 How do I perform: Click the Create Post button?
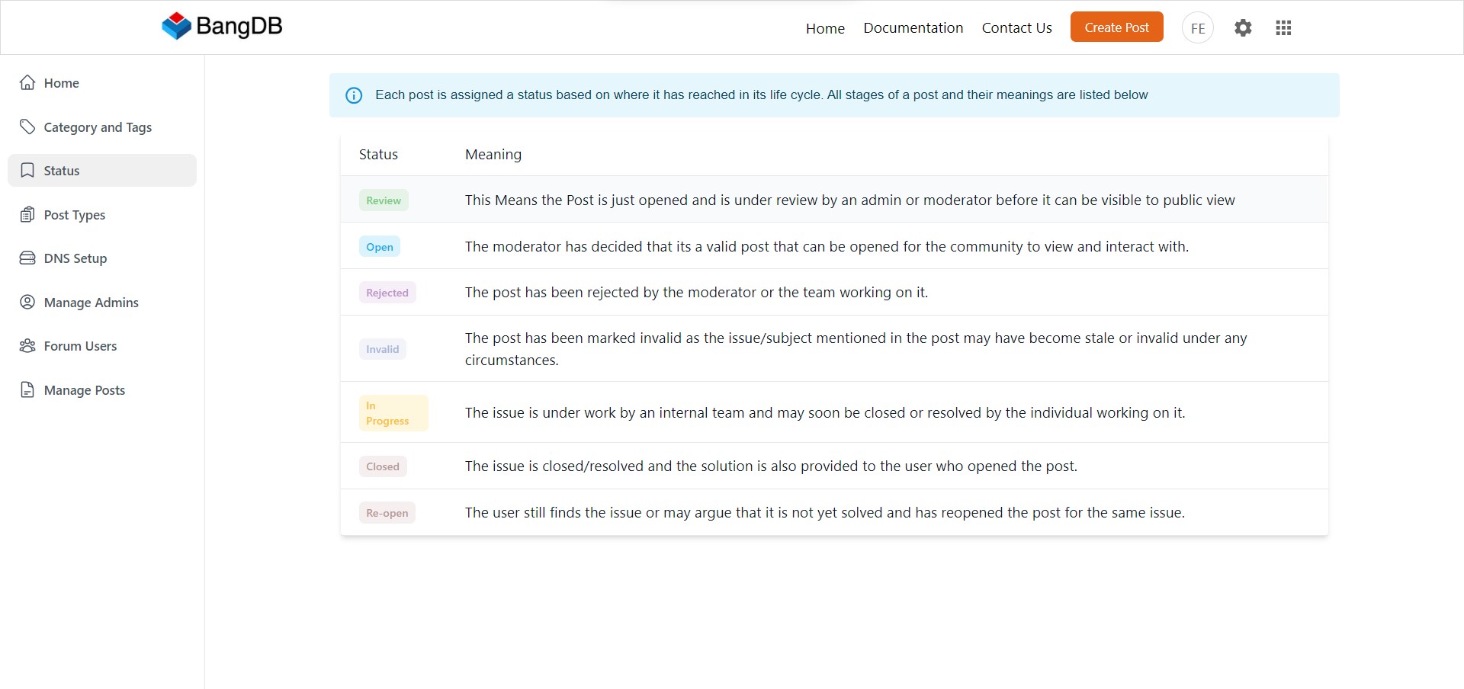coord(1116,27)
